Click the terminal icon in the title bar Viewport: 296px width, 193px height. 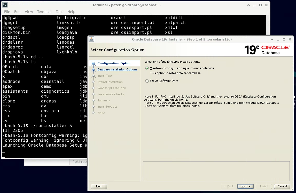5,5
